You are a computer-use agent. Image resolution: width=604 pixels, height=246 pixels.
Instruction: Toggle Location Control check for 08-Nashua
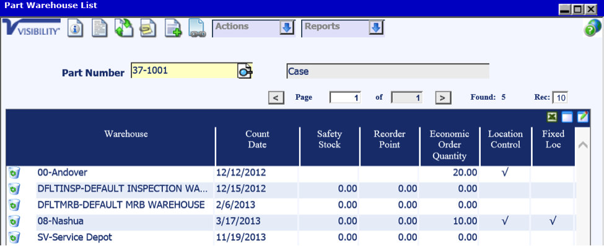click(x=506, y=222)
